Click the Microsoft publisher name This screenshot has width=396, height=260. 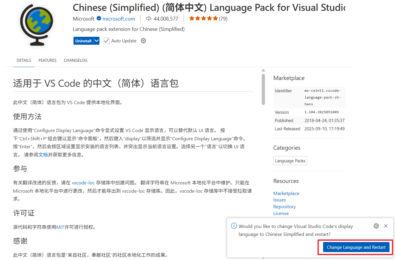point(84,19)
